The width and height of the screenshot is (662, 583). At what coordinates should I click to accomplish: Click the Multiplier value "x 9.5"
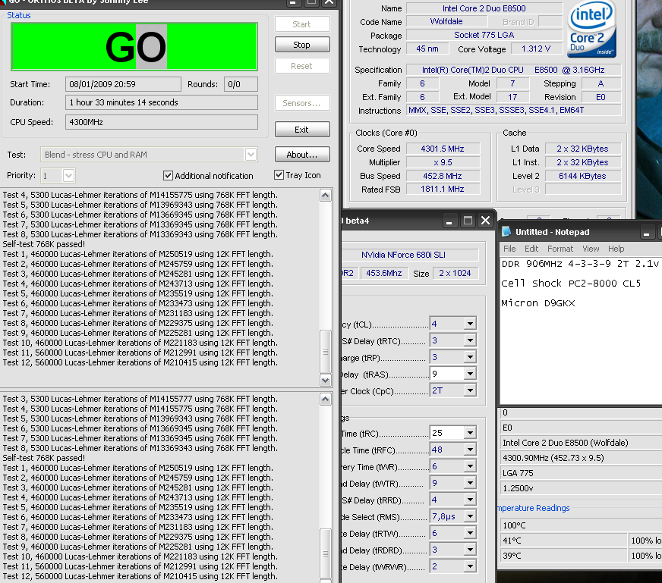443,162
